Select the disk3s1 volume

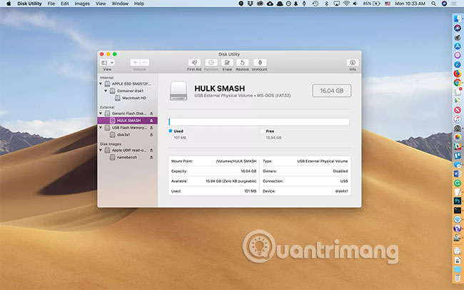click(123, 134)
